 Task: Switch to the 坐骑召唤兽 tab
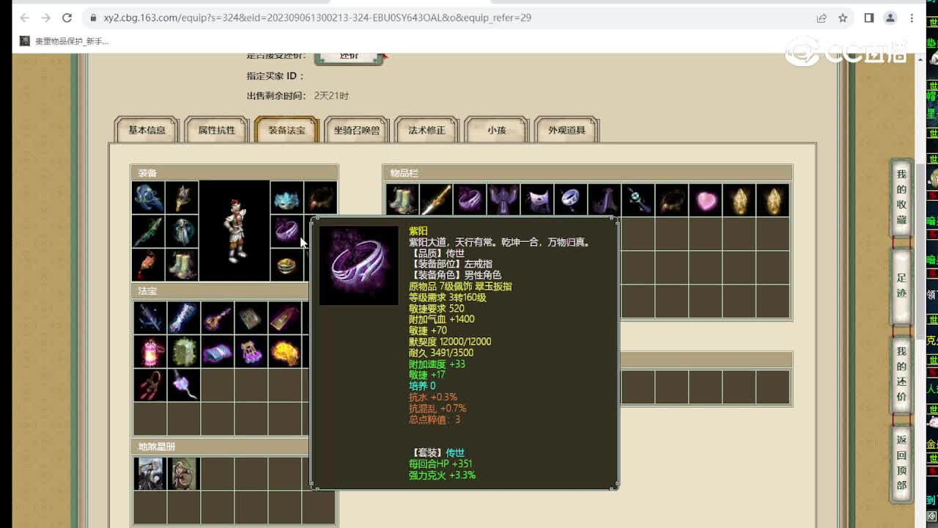click(x=357, y=130)
